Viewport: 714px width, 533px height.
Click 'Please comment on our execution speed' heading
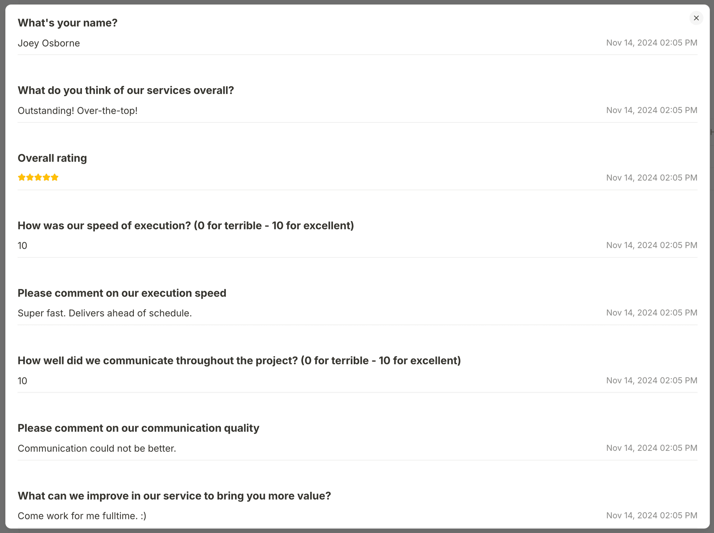(x=122, y=293)
